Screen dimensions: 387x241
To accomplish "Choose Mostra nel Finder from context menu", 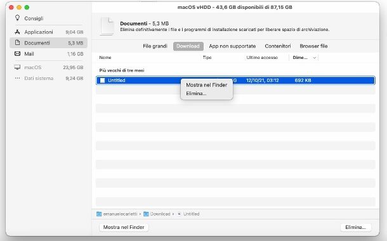I will (x=207, y=85).
